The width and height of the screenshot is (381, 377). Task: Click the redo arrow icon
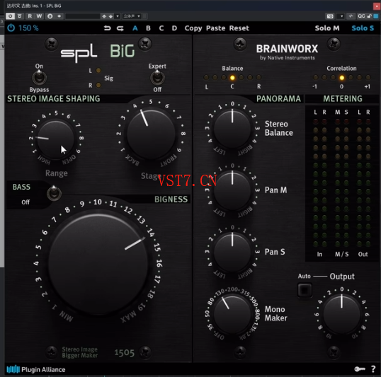(120, 28)
